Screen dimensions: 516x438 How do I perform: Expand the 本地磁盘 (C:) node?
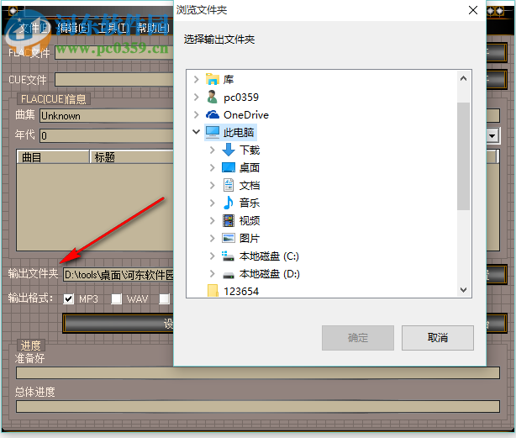[x=213, y=256]
